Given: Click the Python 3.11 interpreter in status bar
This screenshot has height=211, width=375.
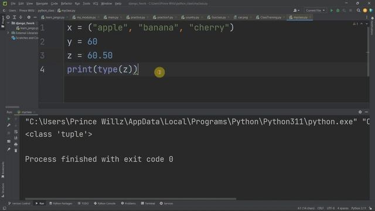Looking at the screenshot, I should point(359,209).
